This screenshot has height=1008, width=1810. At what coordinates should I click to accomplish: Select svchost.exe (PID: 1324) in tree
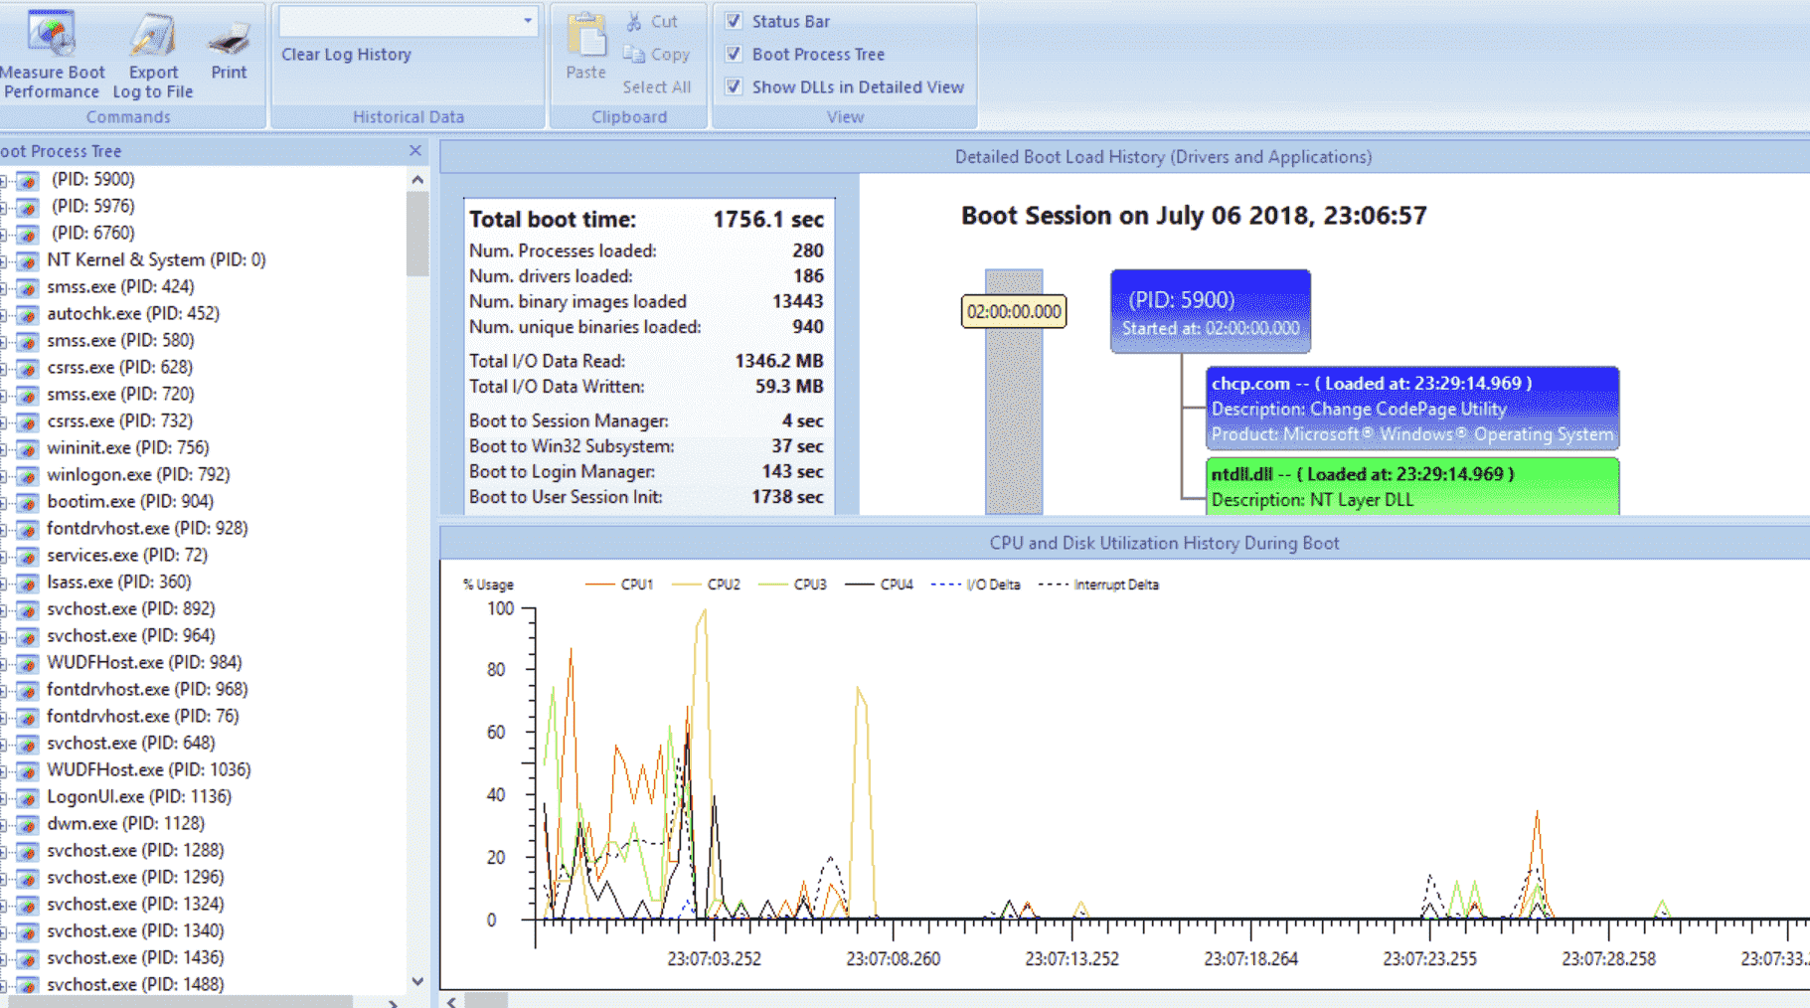[x=135, y=905]
